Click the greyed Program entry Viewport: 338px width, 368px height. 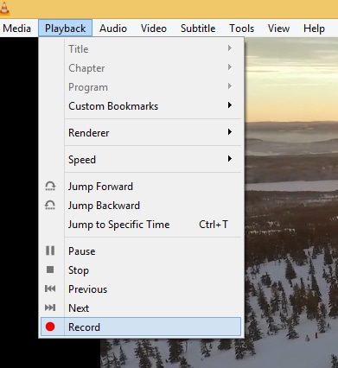tap(141, 87)
